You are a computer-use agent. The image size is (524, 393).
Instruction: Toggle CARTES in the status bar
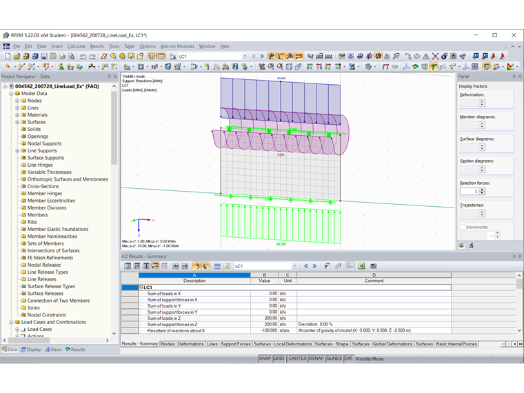tap(297, 359)
